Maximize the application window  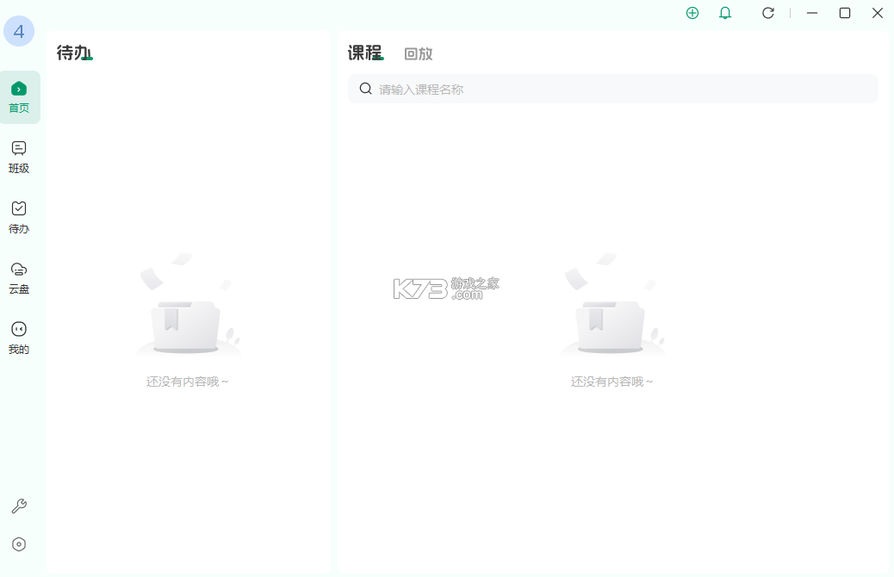[x=845, y=13]
